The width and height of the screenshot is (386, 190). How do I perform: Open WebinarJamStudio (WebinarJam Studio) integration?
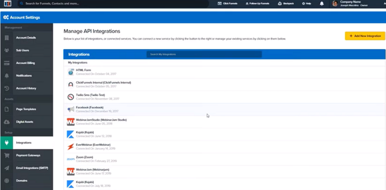coord(224,122)
